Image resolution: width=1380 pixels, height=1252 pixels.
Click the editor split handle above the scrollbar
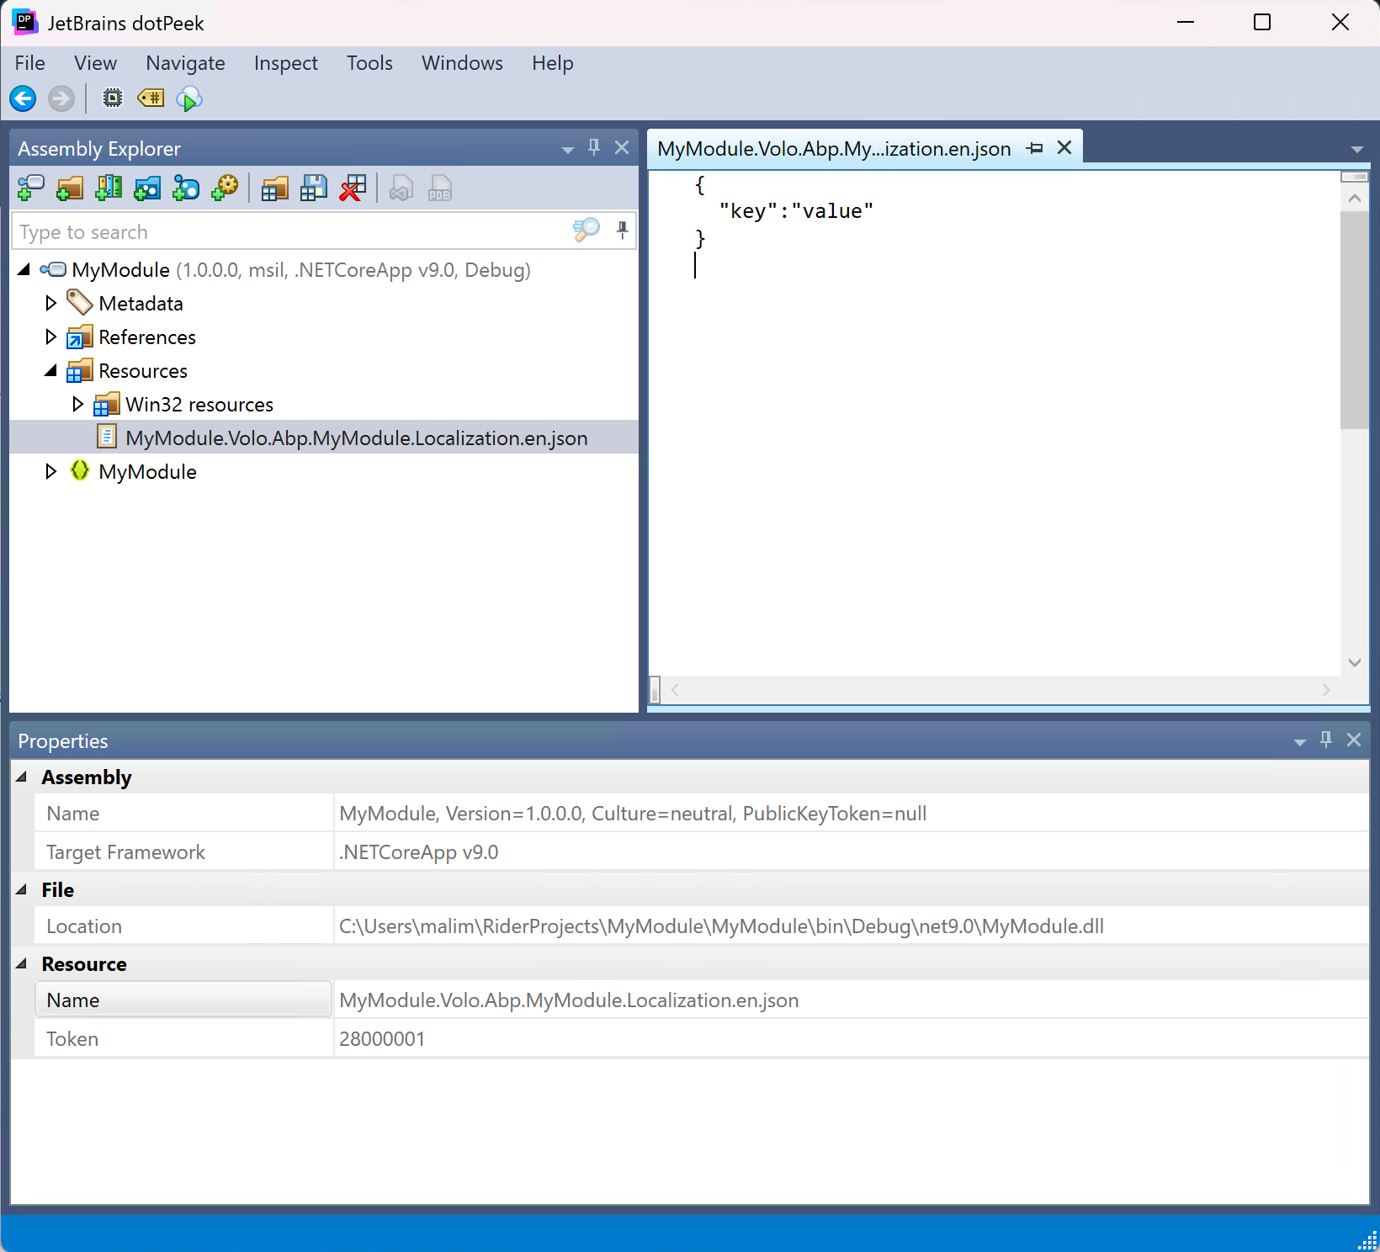tap(1354, 177)
